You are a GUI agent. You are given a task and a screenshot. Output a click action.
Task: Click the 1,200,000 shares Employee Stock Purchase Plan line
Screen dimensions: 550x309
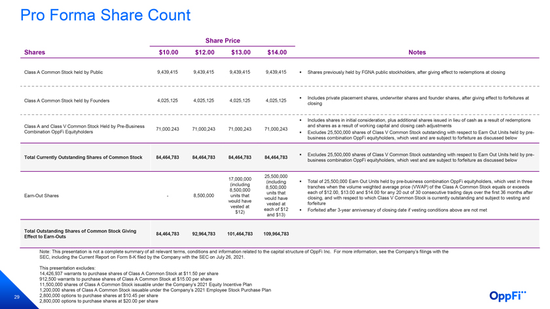point(155,290)
